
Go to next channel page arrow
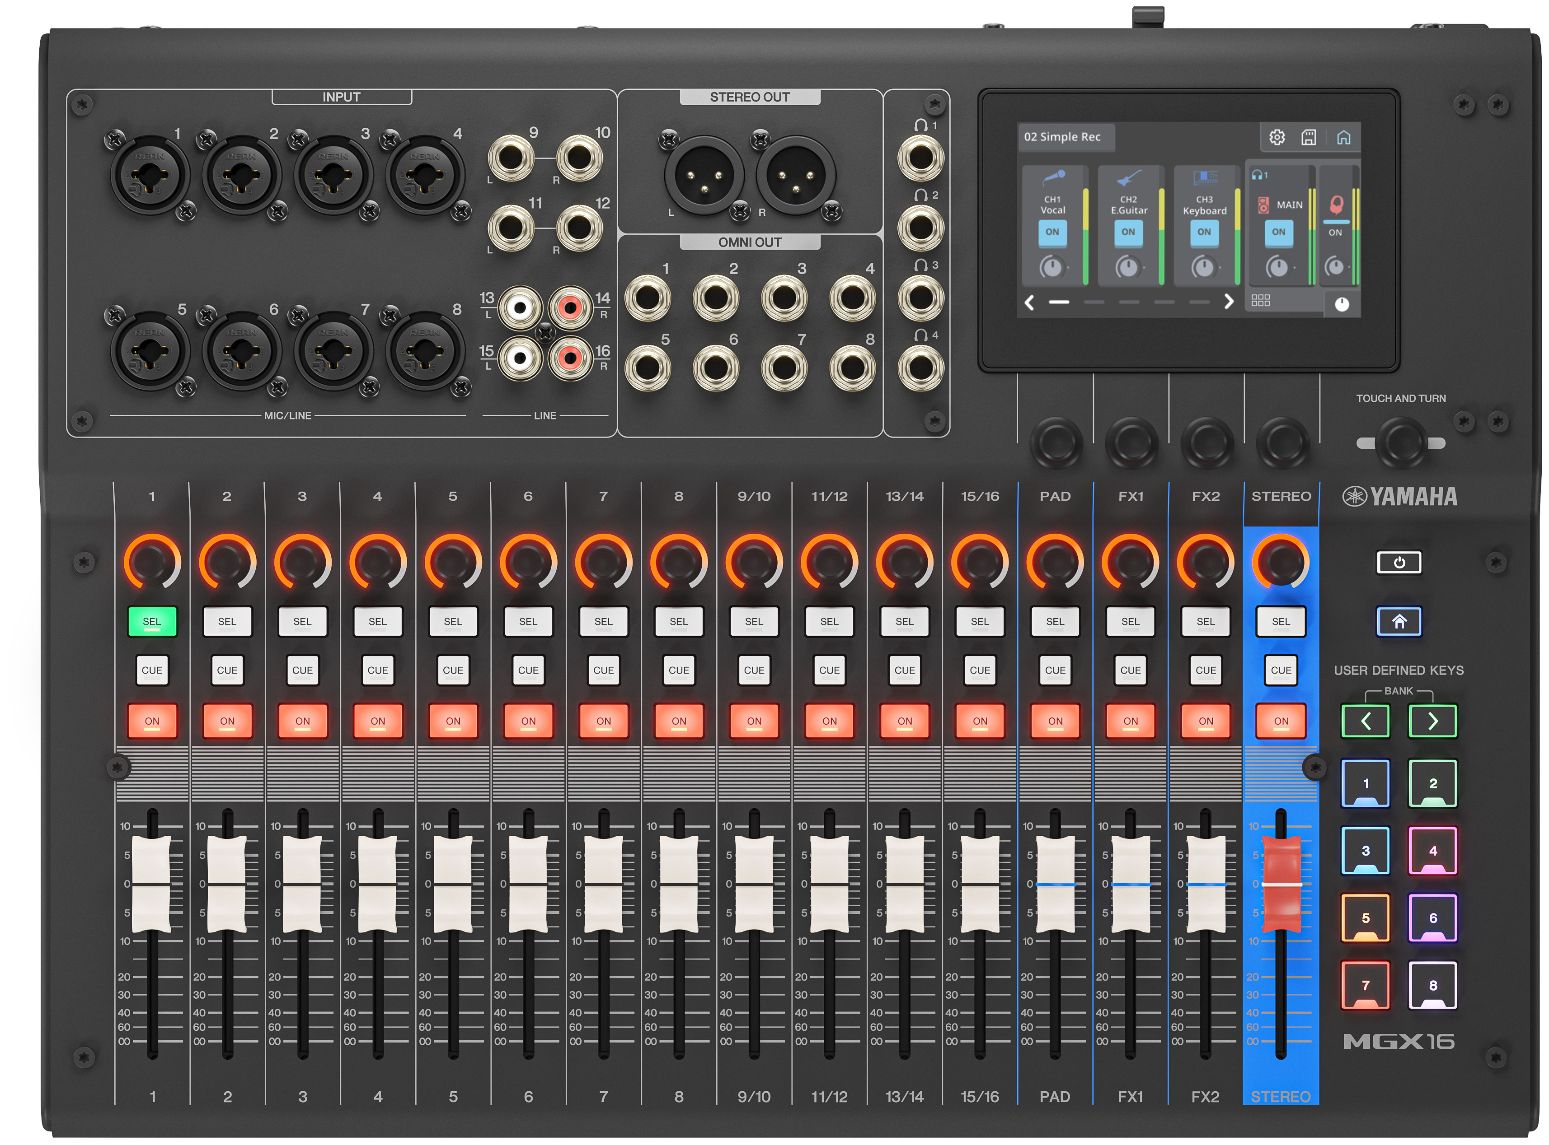1229,302
